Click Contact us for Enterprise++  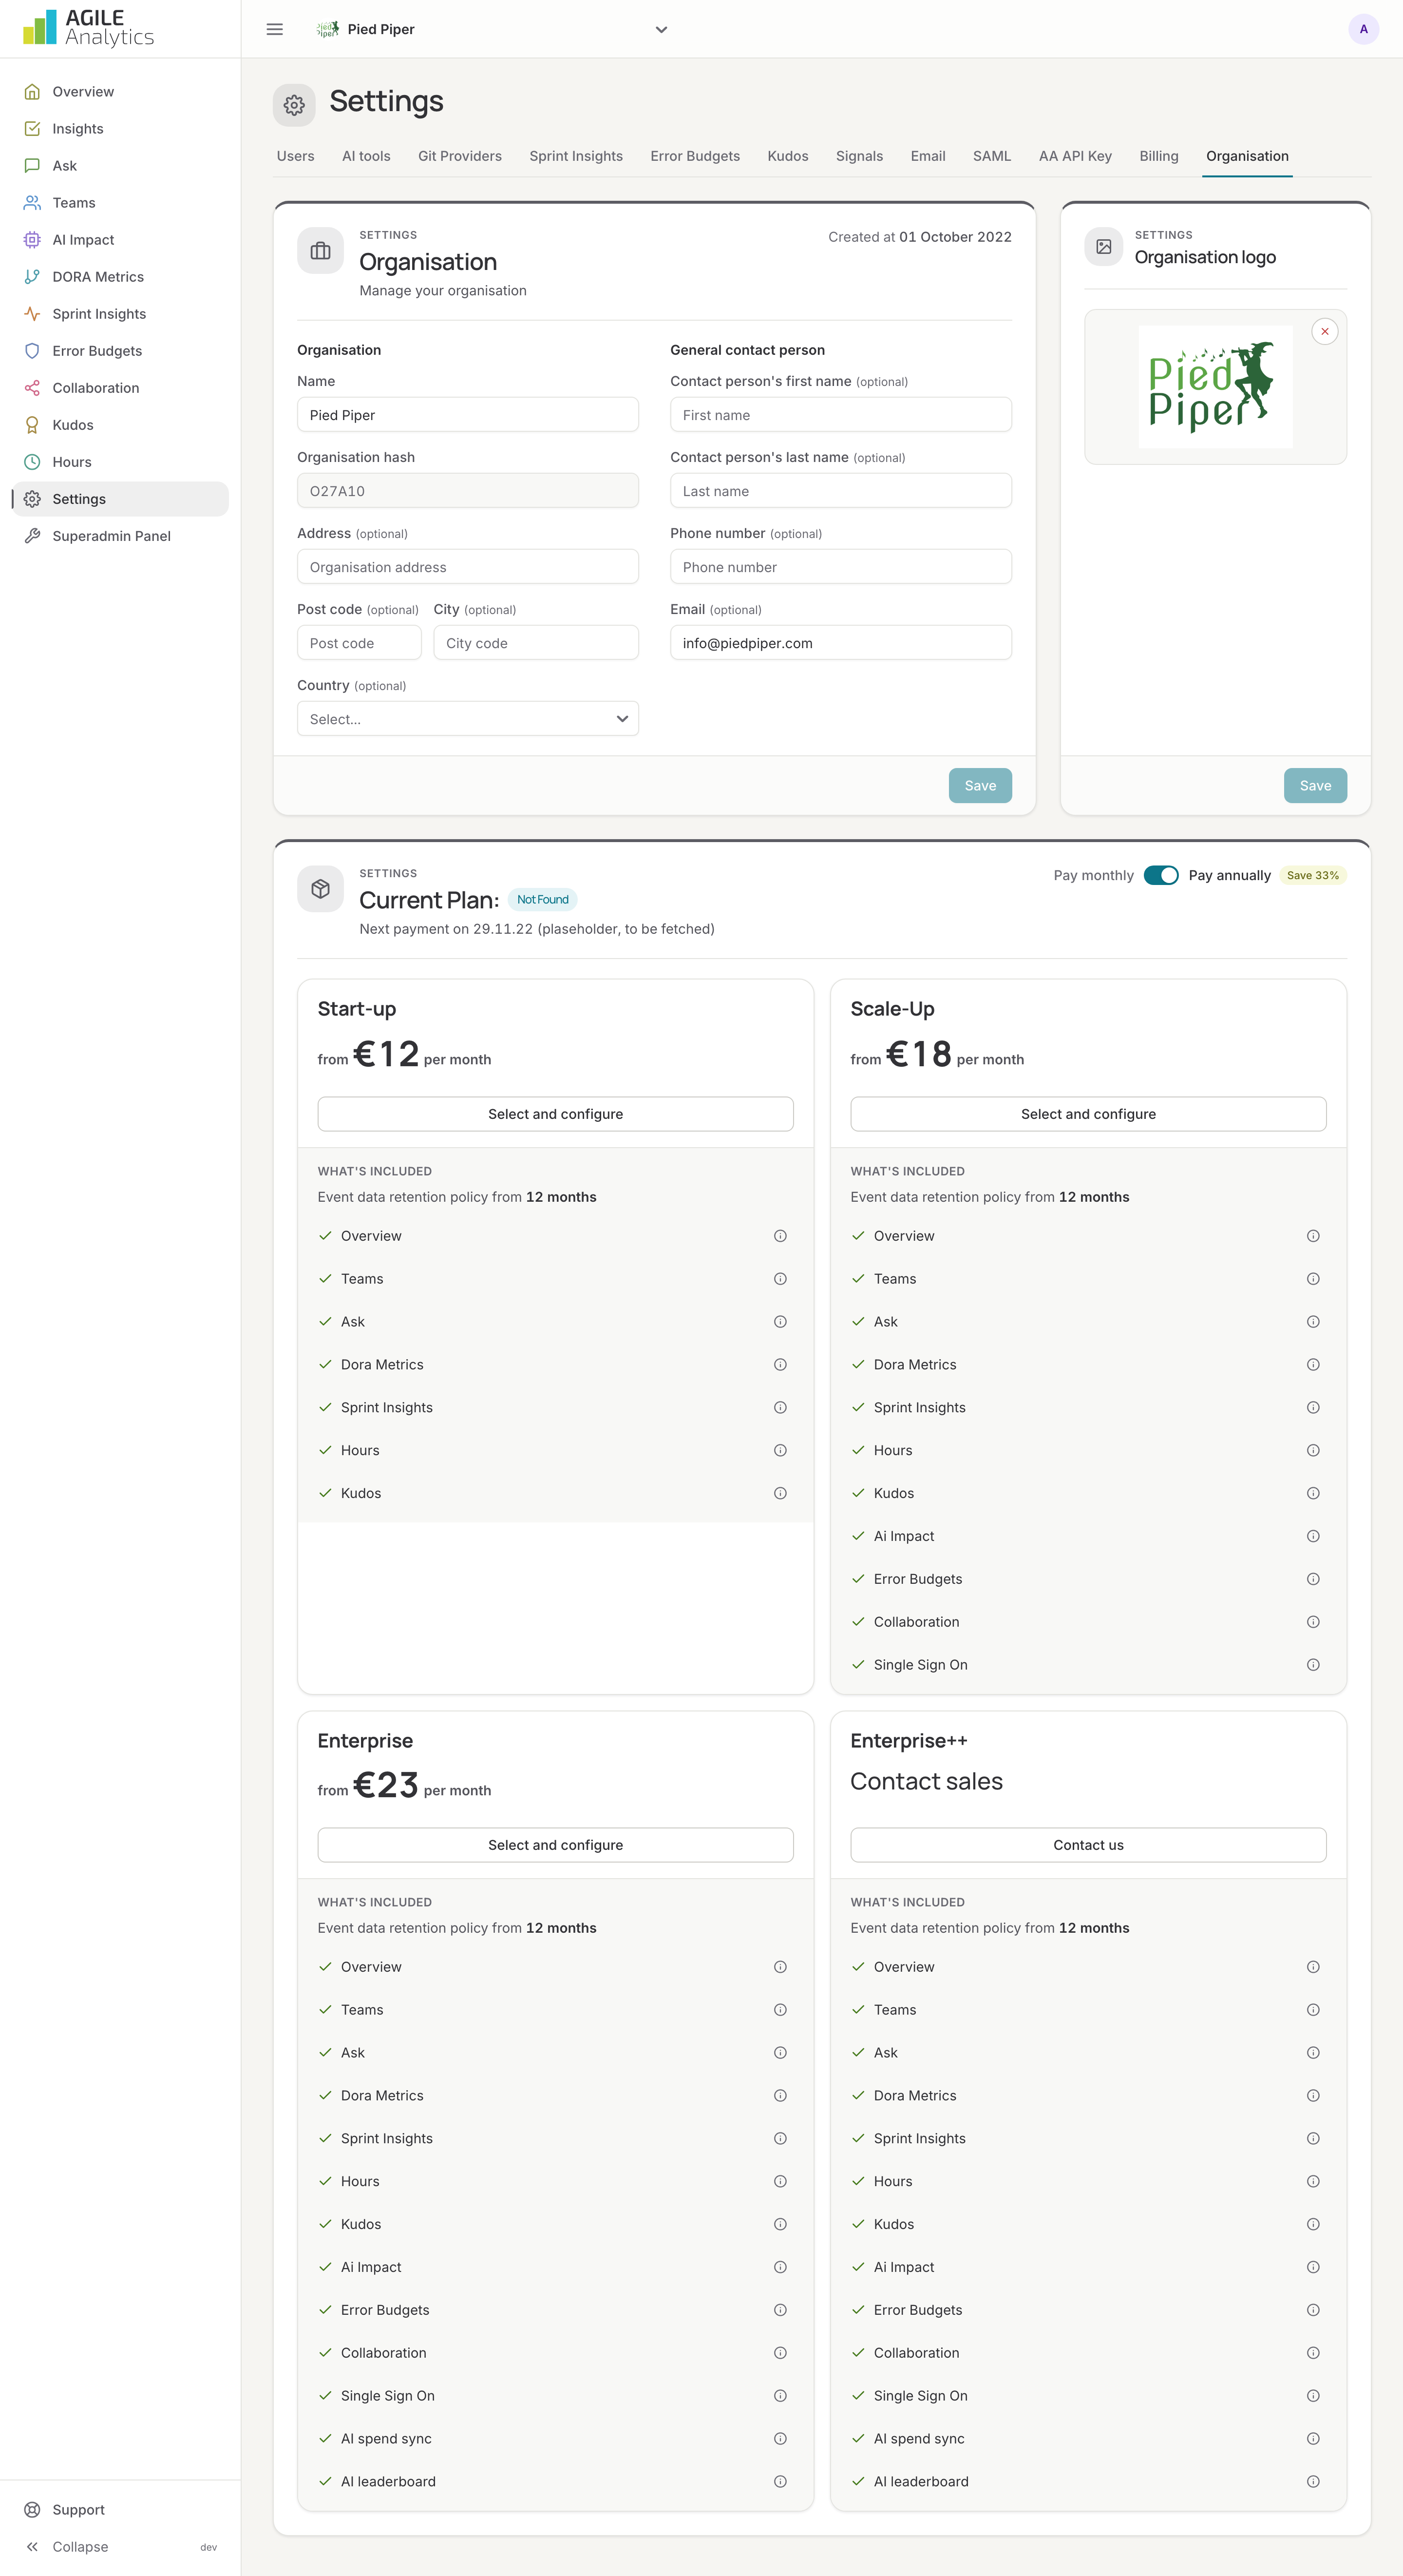1088,1845
